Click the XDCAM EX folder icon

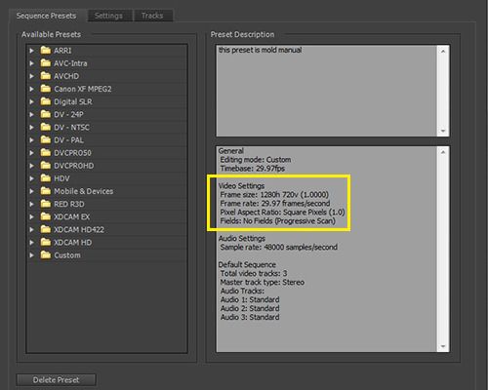tap(46, 216)
